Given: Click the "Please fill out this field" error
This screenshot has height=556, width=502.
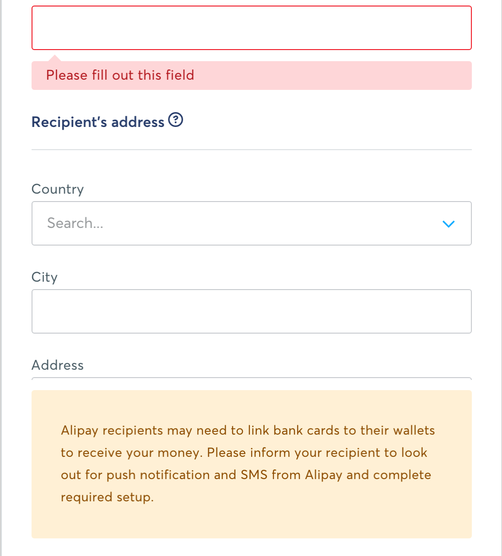Looking at the screenshot, I should [120, 75].
